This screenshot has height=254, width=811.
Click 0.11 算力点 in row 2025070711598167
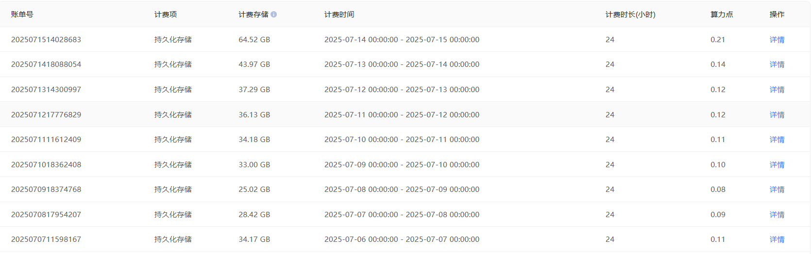718,239
